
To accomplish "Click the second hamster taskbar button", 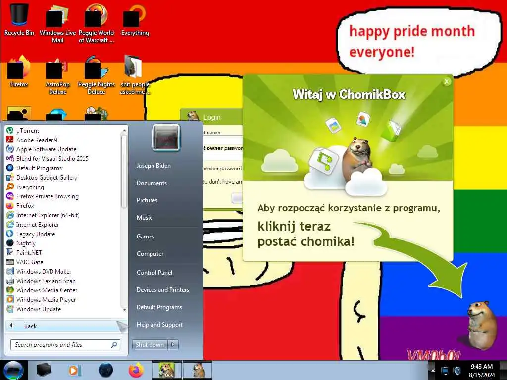I will (x=198, y=370).
